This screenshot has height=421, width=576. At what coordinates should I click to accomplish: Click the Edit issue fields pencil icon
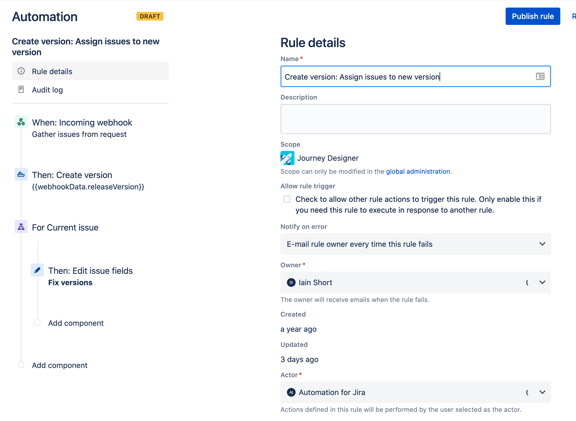[x=37, y=270]
